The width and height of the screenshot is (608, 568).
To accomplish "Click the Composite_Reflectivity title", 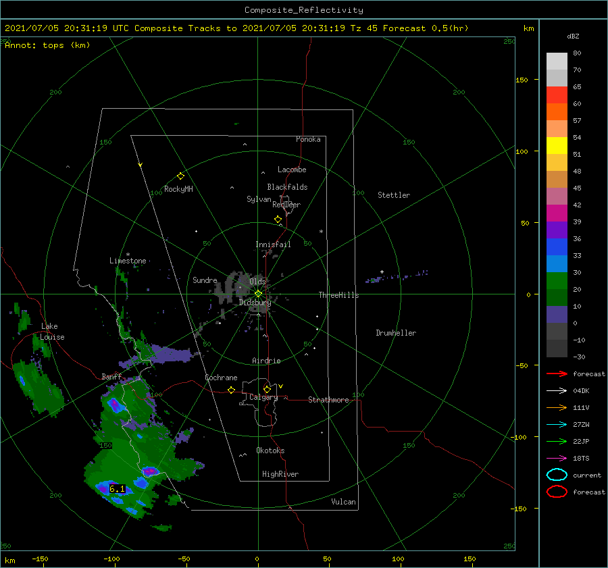I will [304, 10].
